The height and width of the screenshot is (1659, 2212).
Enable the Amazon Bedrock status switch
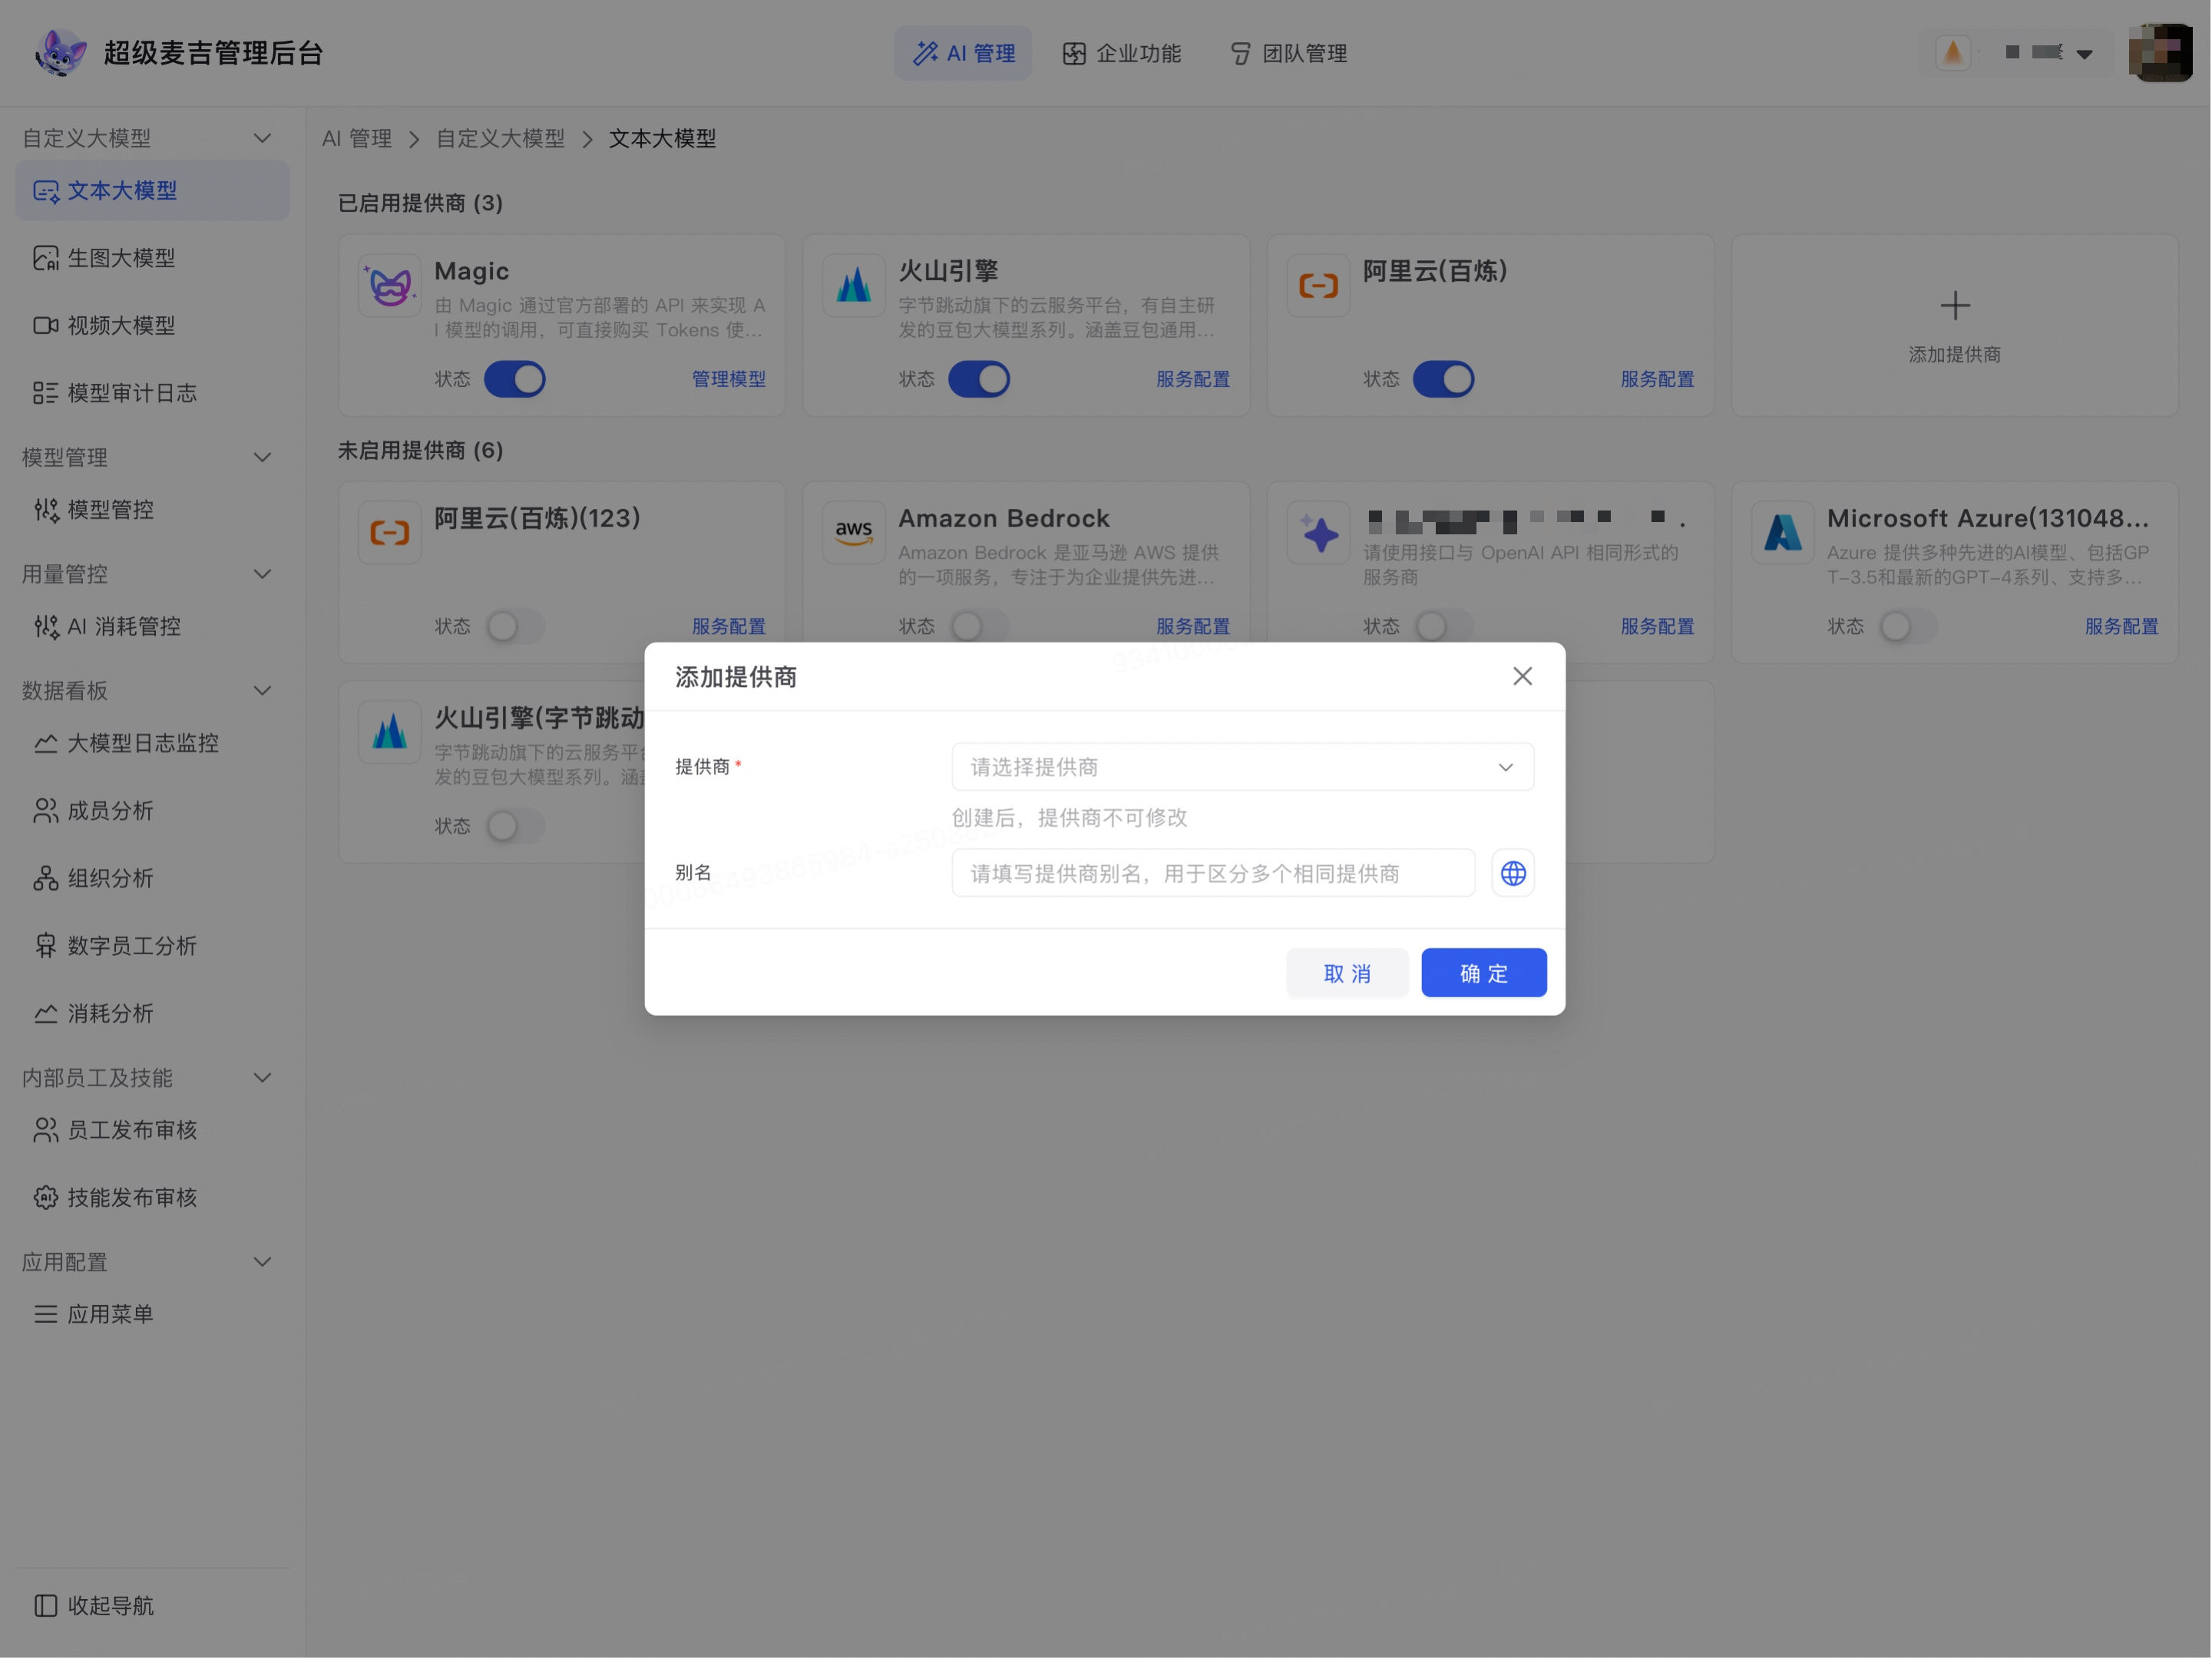[x=979, y=627]
